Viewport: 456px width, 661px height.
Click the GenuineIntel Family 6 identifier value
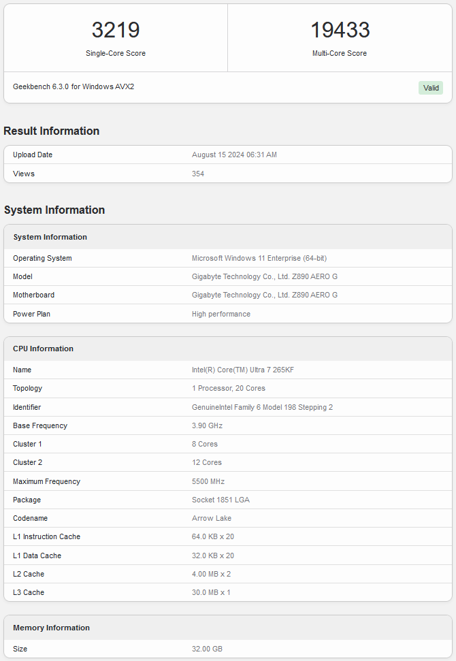click(262, 407)
